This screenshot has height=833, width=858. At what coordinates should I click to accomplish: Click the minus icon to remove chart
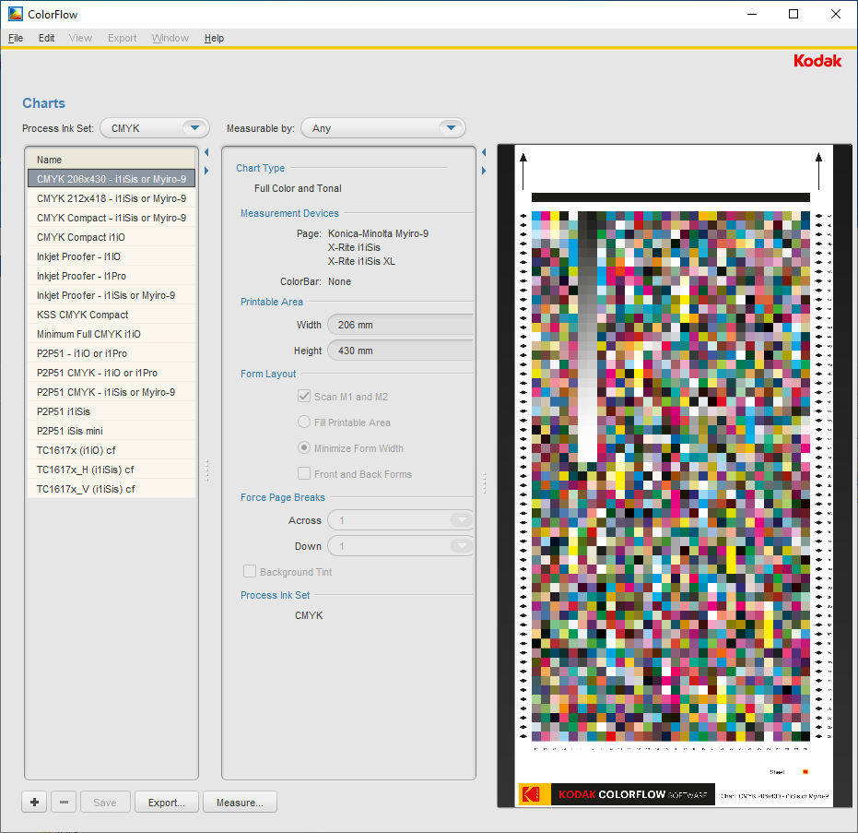(64, 803)
